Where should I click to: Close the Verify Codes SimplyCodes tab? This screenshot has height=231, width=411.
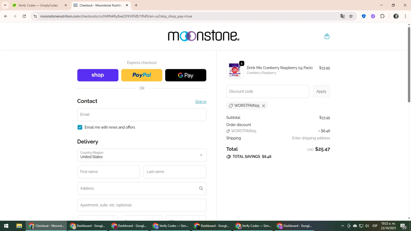pyautogui.click(x=65, y=5)
